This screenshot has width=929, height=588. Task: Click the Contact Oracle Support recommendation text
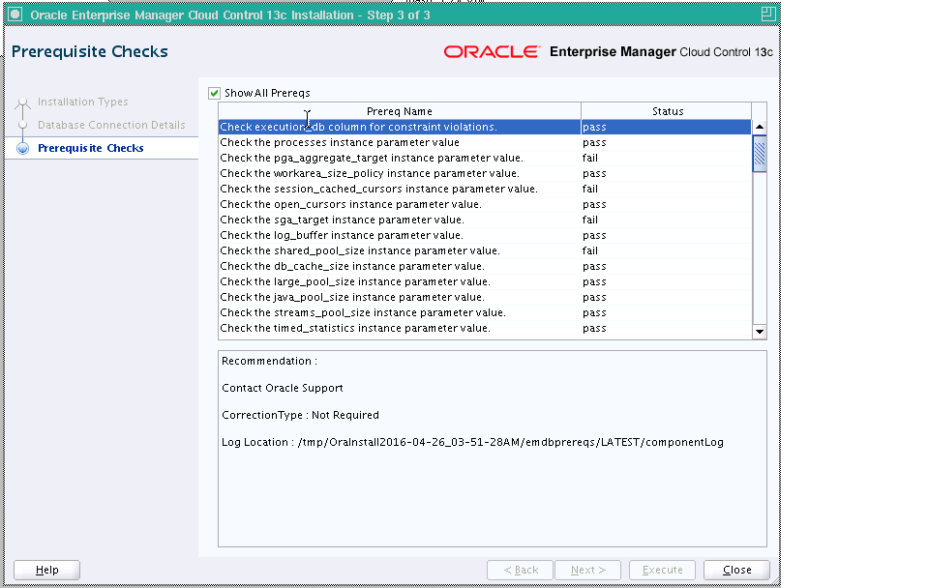282,388
